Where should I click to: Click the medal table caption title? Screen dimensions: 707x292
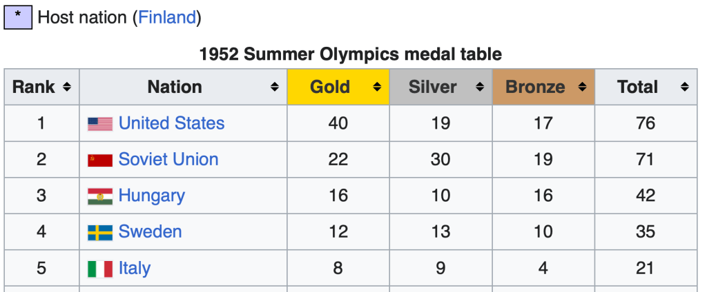pyautogui.click(x=351, y=54)
